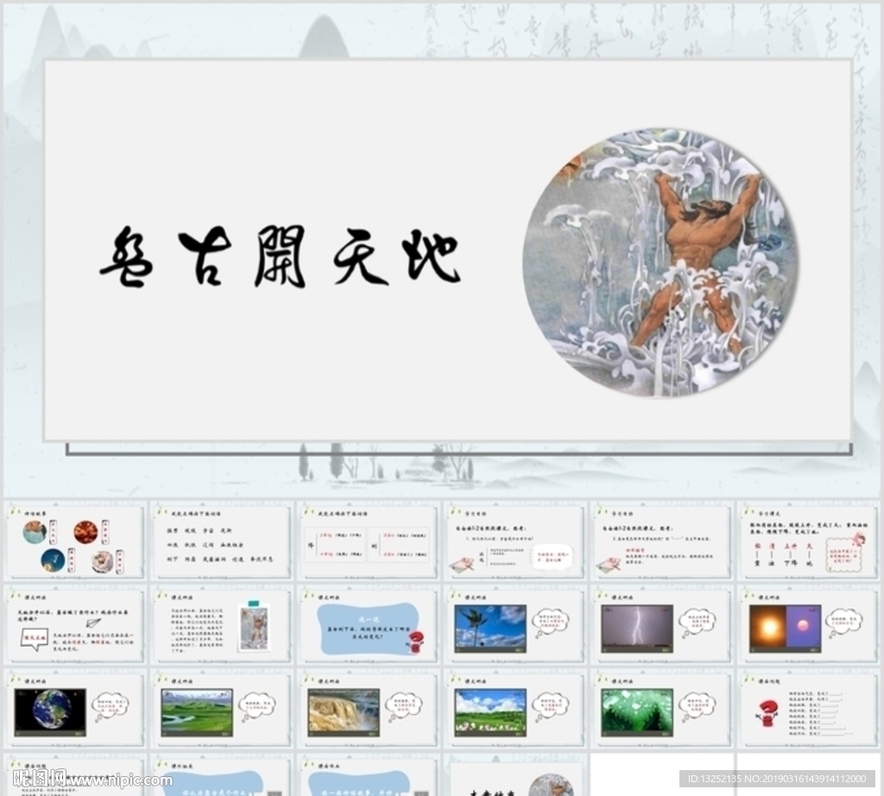Screen dimensions: 884x796
Task: Open the vocabulary word-list slide thumbnail
Action: point(222,540)
